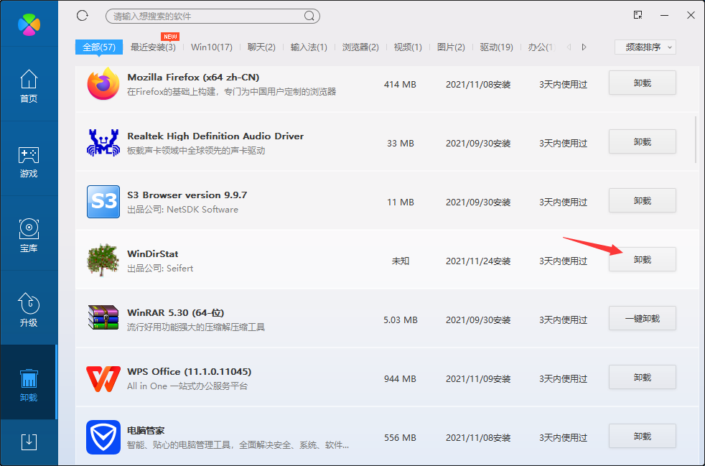The width and height of the screenshot is (705, 466).
Task: Open the main menu icon near minimize
Action: point(638,15)
